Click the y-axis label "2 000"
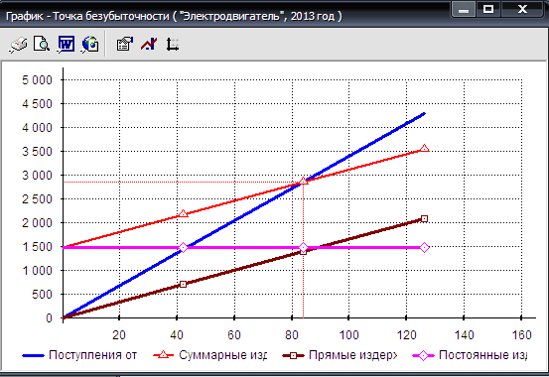549x377 pixels. click(x=37, y=223)
